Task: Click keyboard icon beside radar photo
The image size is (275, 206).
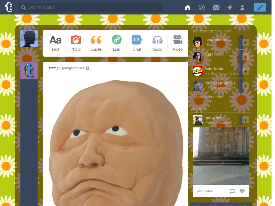Action: coord(251,166)
